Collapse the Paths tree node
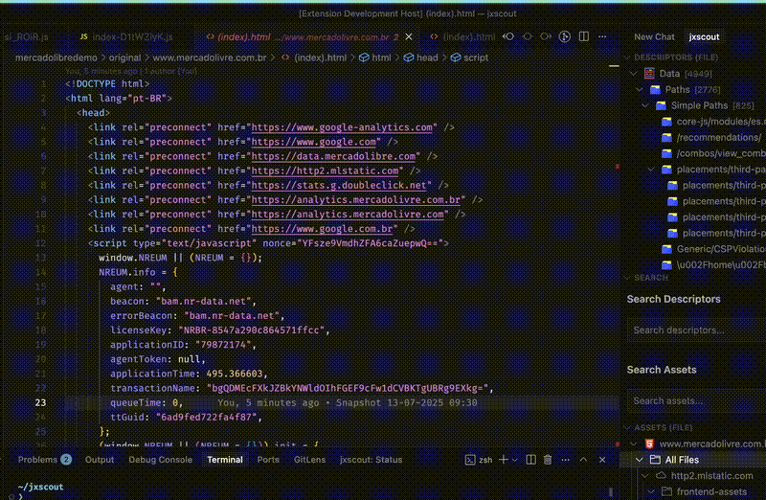 pos(640,89)
